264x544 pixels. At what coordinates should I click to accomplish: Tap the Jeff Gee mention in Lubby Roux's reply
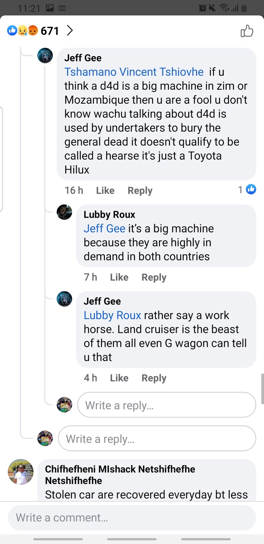(104, 228)
